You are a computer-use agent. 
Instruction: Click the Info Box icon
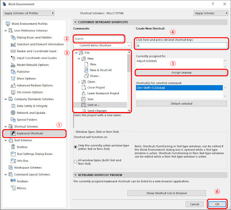13,160
